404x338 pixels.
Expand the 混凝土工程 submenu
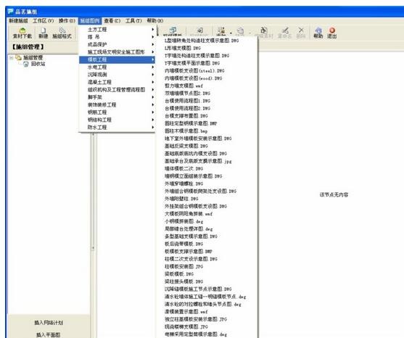[117, 82]
